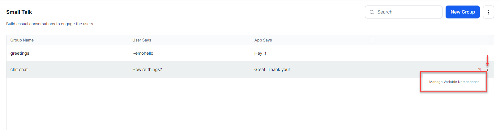The image size is (500, 130).
Task: Delete the chit chat group via trash icon
Action: click(x=479, y=70)
